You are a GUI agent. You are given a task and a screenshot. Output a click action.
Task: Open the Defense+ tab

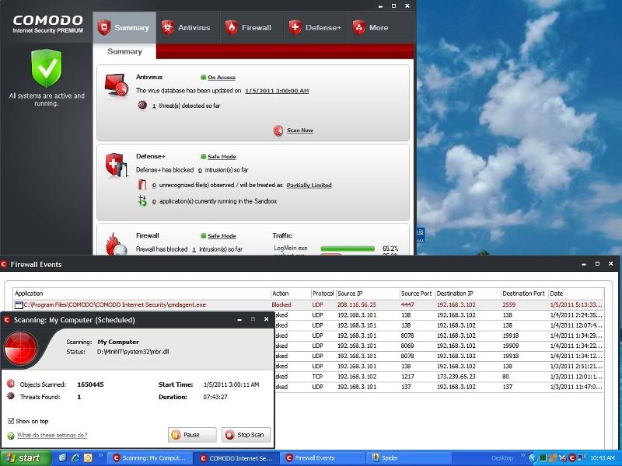pyautogui.click(x=315, y=27)
